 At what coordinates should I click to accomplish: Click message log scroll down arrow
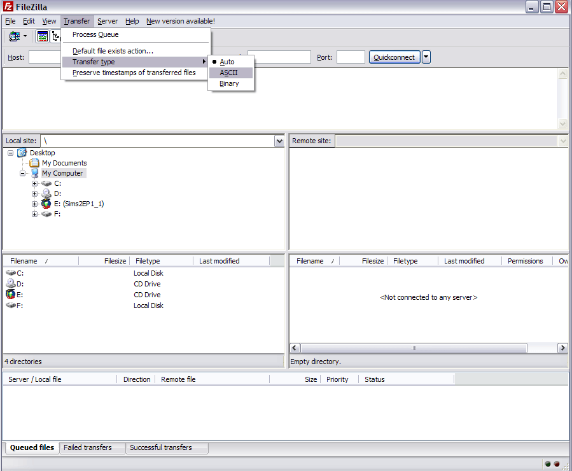coord(562,123)
